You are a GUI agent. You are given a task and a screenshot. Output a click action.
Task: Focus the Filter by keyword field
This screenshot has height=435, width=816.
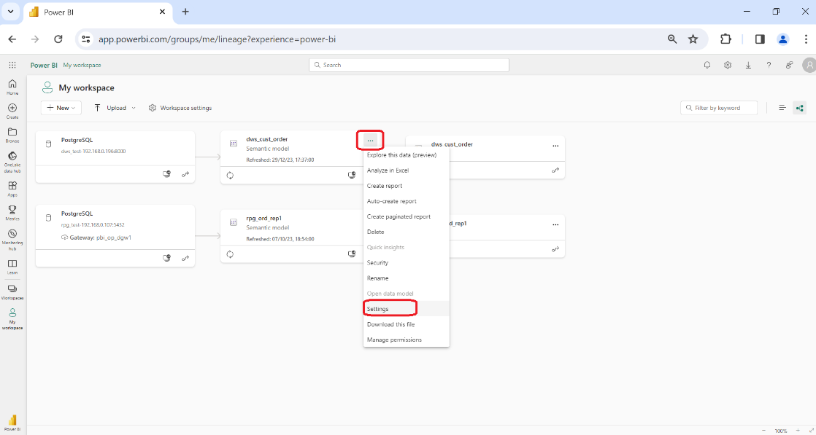[x=719, y=108]
